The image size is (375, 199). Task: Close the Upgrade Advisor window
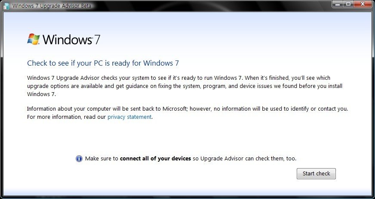[x=363, y=4]
